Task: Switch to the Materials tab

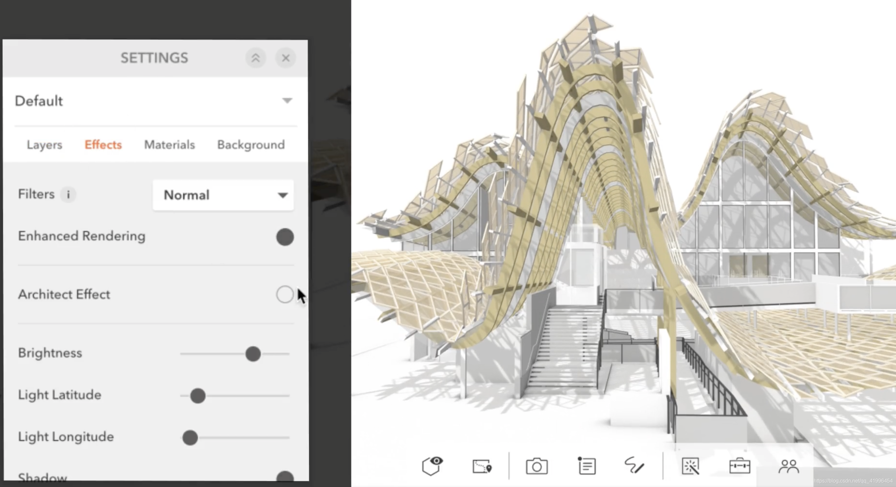Action: [169, 145]
